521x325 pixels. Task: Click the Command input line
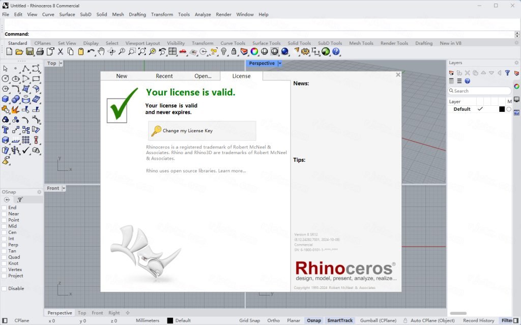[x=259, y=34]
